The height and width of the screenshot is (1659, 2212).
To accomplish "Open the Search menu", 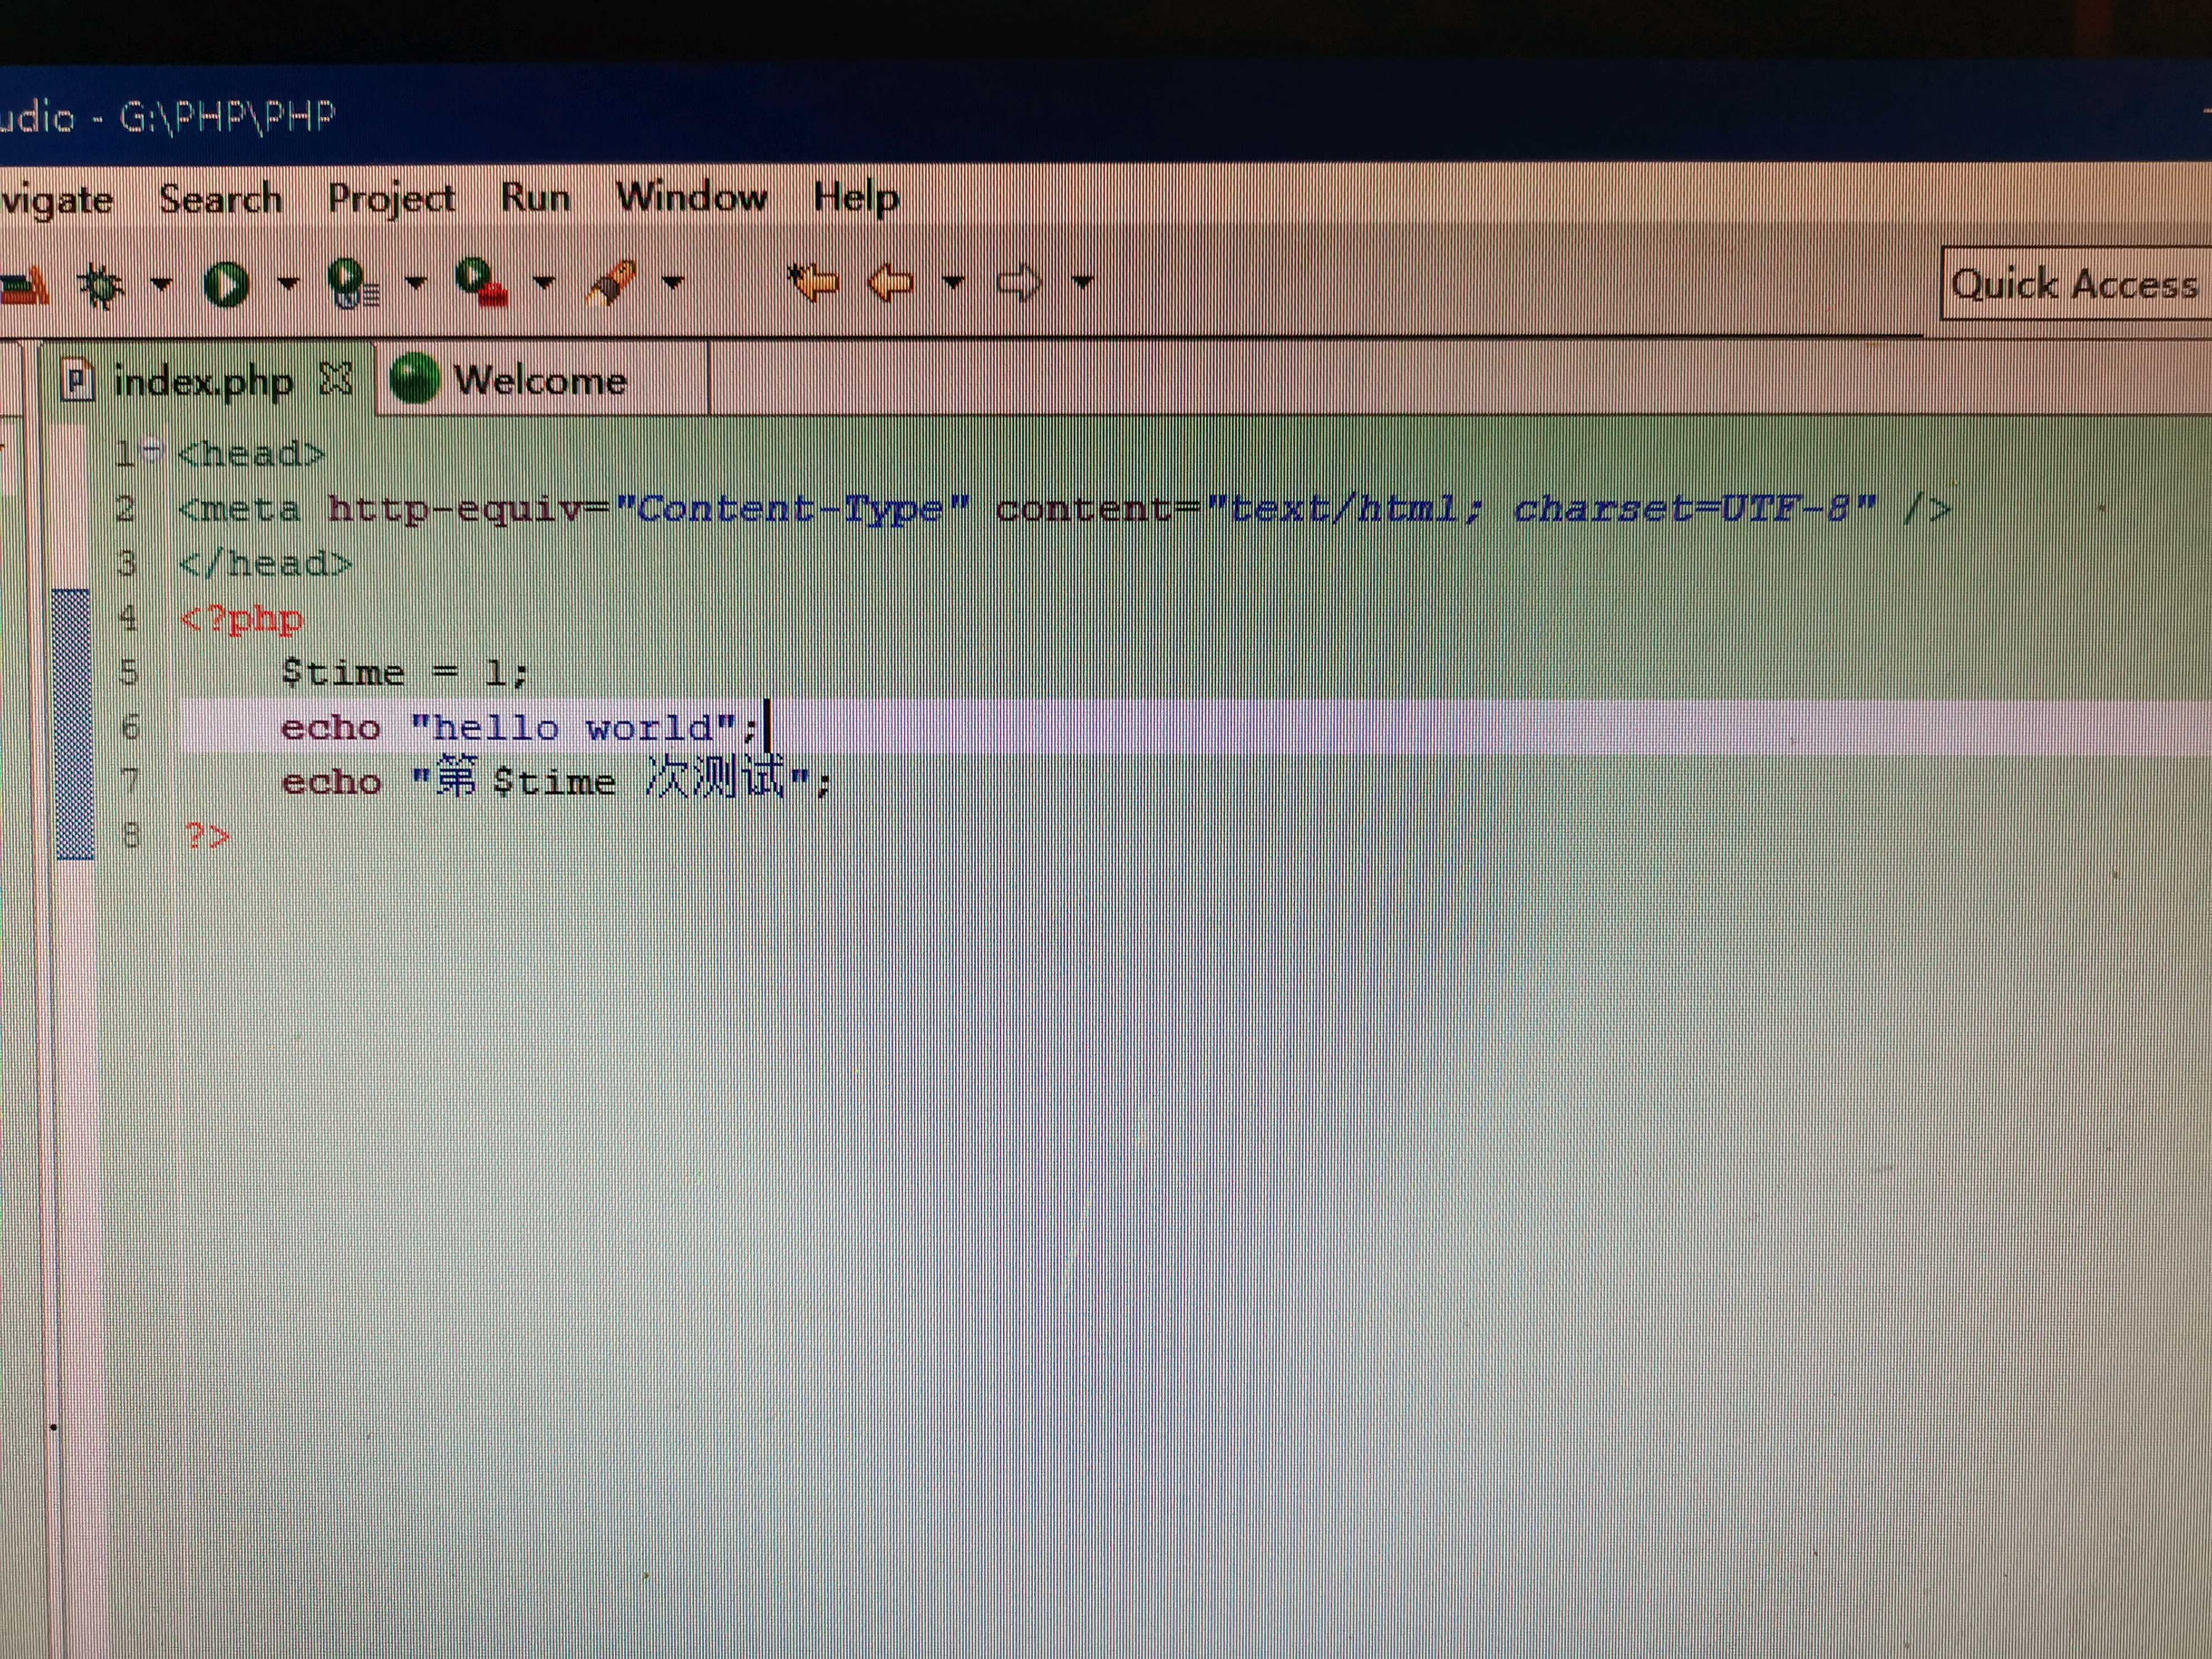I will click(x=221, y=199).
